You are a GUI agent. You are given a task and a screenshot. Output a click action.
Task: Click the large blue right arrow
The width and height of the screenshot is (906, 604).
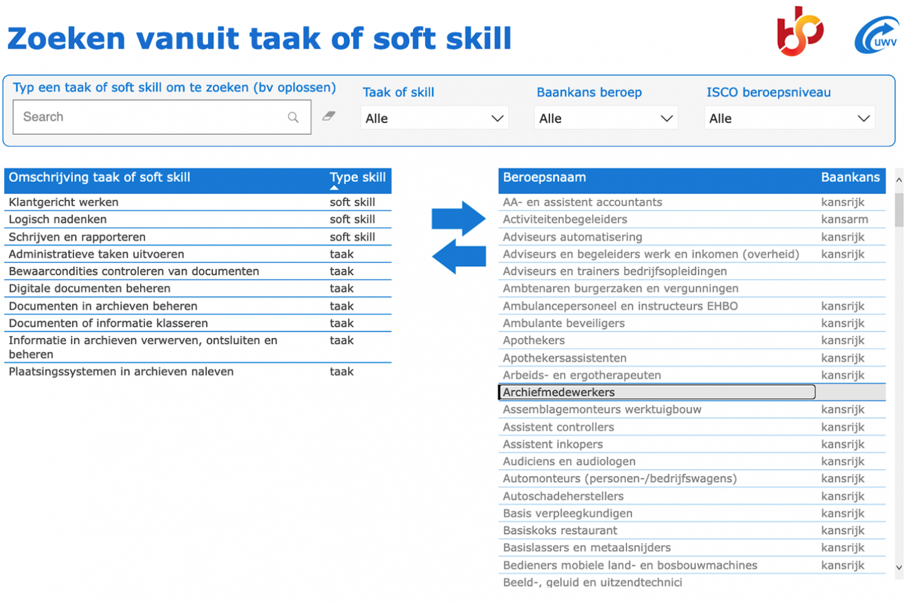tap(459, 218)
